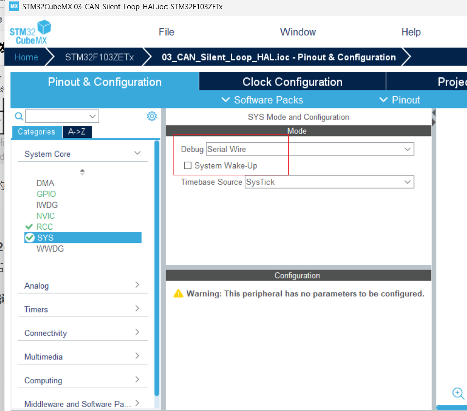The height and width of the screenshot is (411, 467).
Task: Select NVIC in System Core
Action: click(x=46, y=216)
